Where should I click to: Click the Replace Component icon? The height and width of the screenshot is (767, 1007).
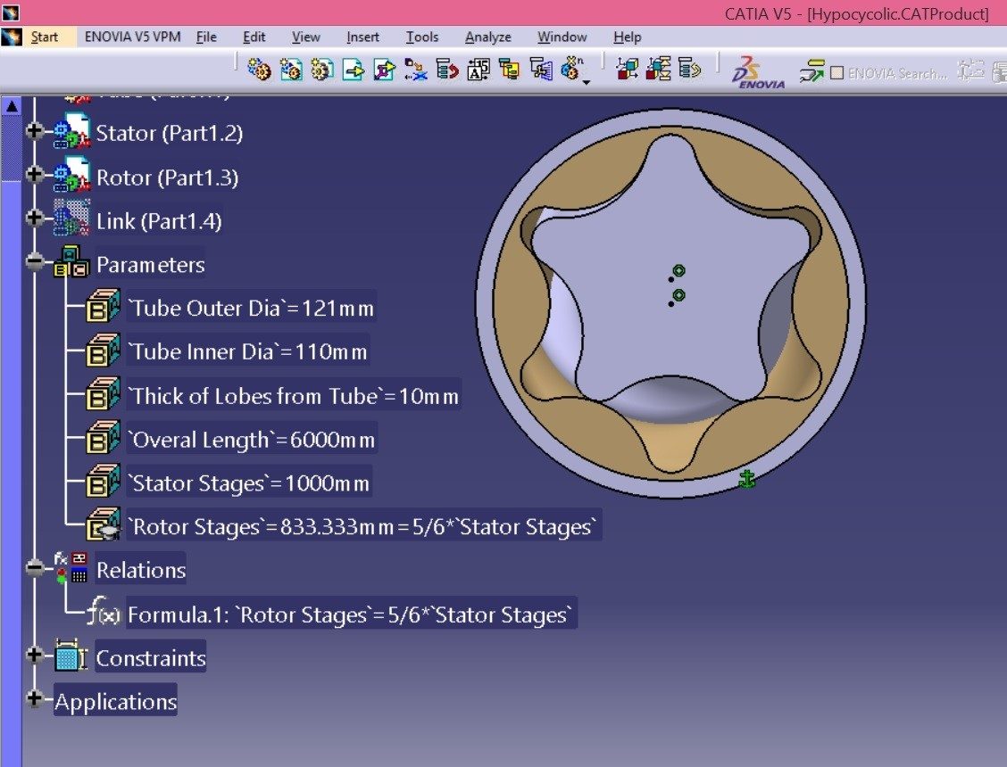(x=415, y=69)
